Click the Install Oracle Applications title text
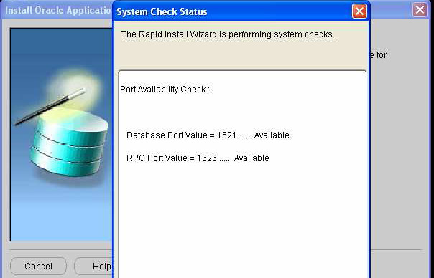Image resolution: width=434 pixels, height=278 pixels. click(x=58, y=11)
